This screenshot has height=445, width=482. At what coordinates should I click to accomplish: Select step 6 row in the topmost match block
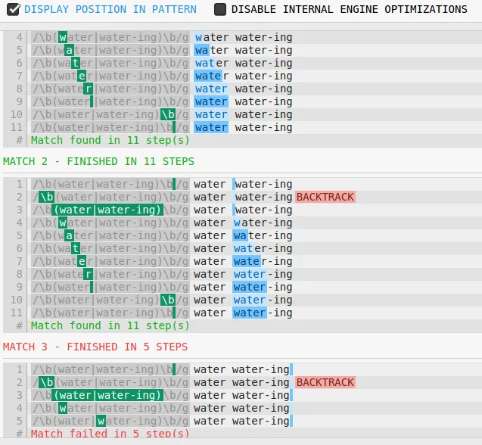click(x=243, y=63)
